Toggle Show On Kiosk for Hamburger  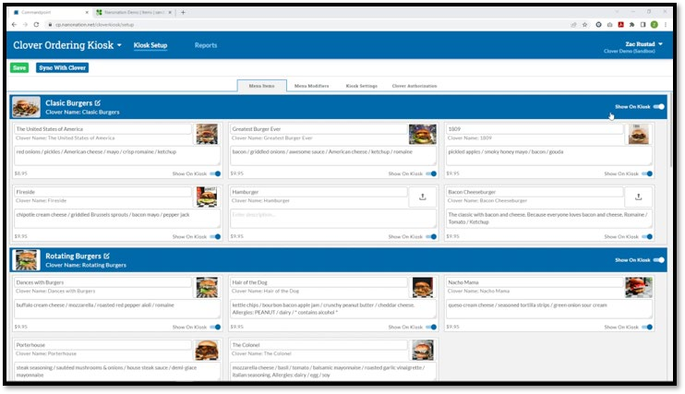coord(431,237)
